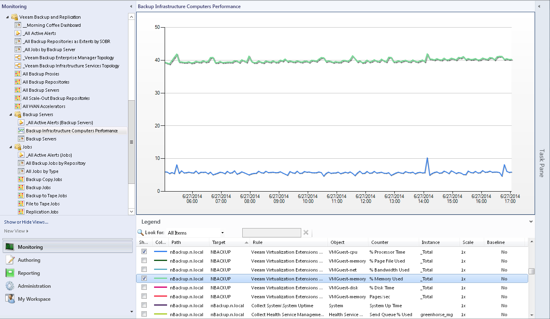550x319 pixels.
Task: Click the All Backup Proxies state icon
Action: tap(18, 74)
